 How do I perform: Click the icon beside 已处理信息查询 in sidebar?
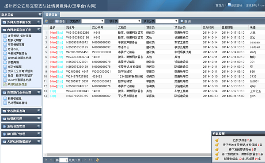coord(5,103)
